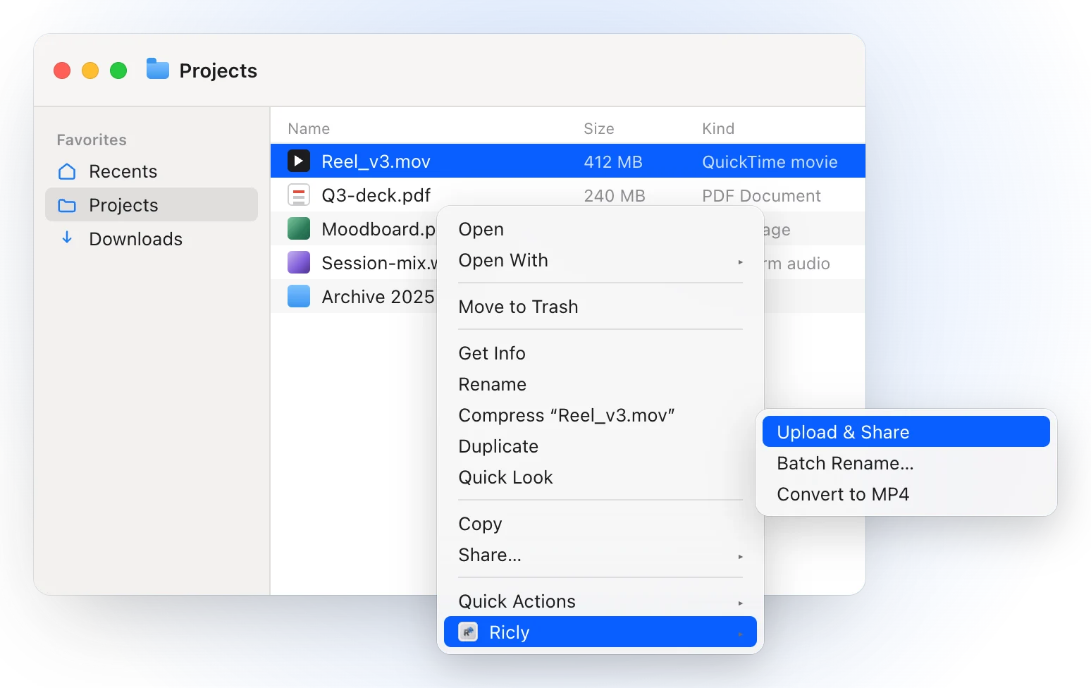
Task: Expand the Ricly submenu arrow
Action: click(740, 634)
